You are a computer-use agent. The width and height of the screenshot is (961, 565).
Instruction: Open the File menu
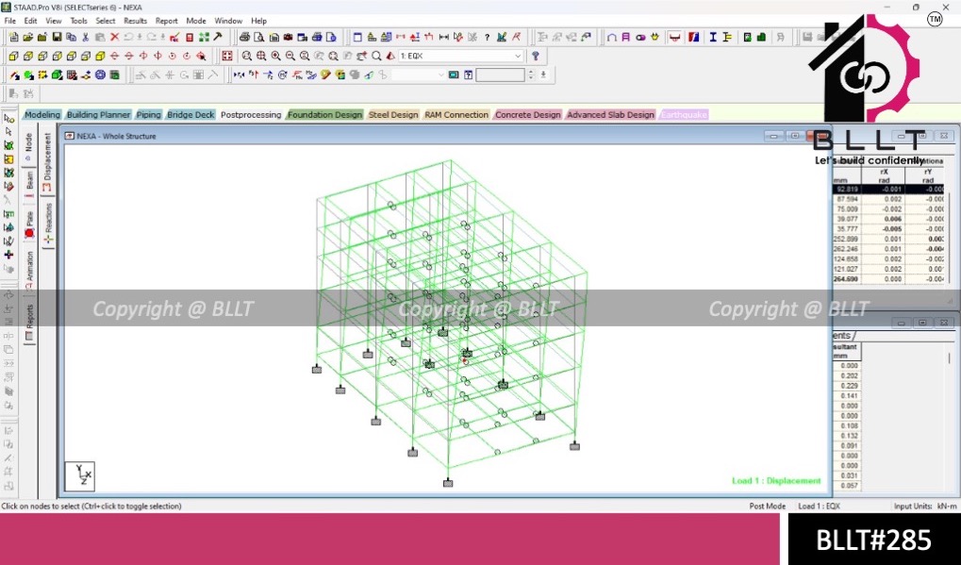tap(9, 20)
